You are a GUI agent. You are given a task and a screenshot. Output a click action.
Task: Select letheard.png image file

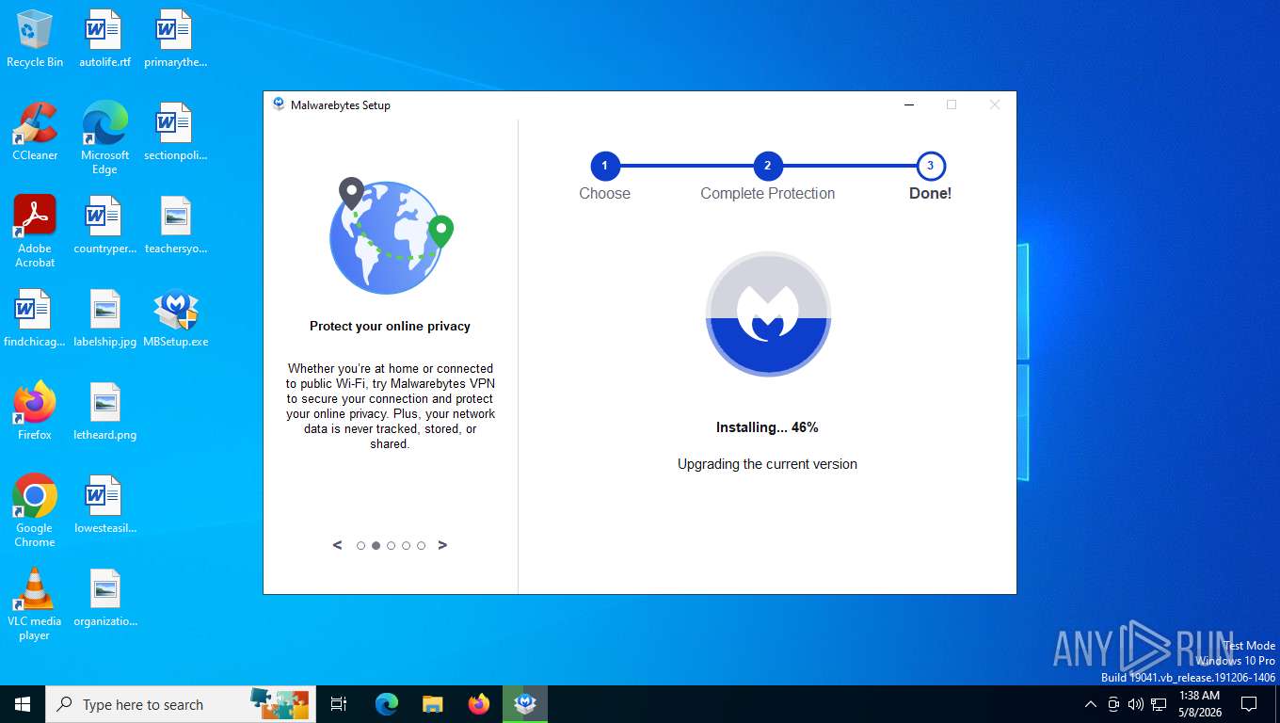pos(104,411)
